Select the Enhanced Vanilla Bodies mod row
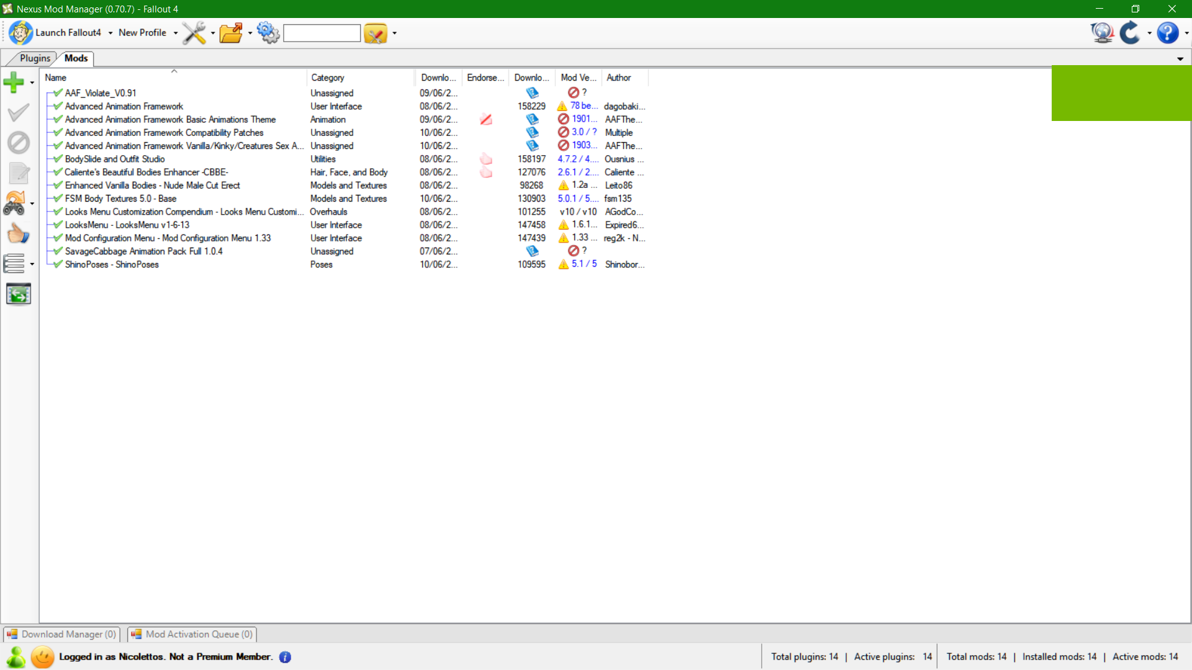 (x=345, y=185)
